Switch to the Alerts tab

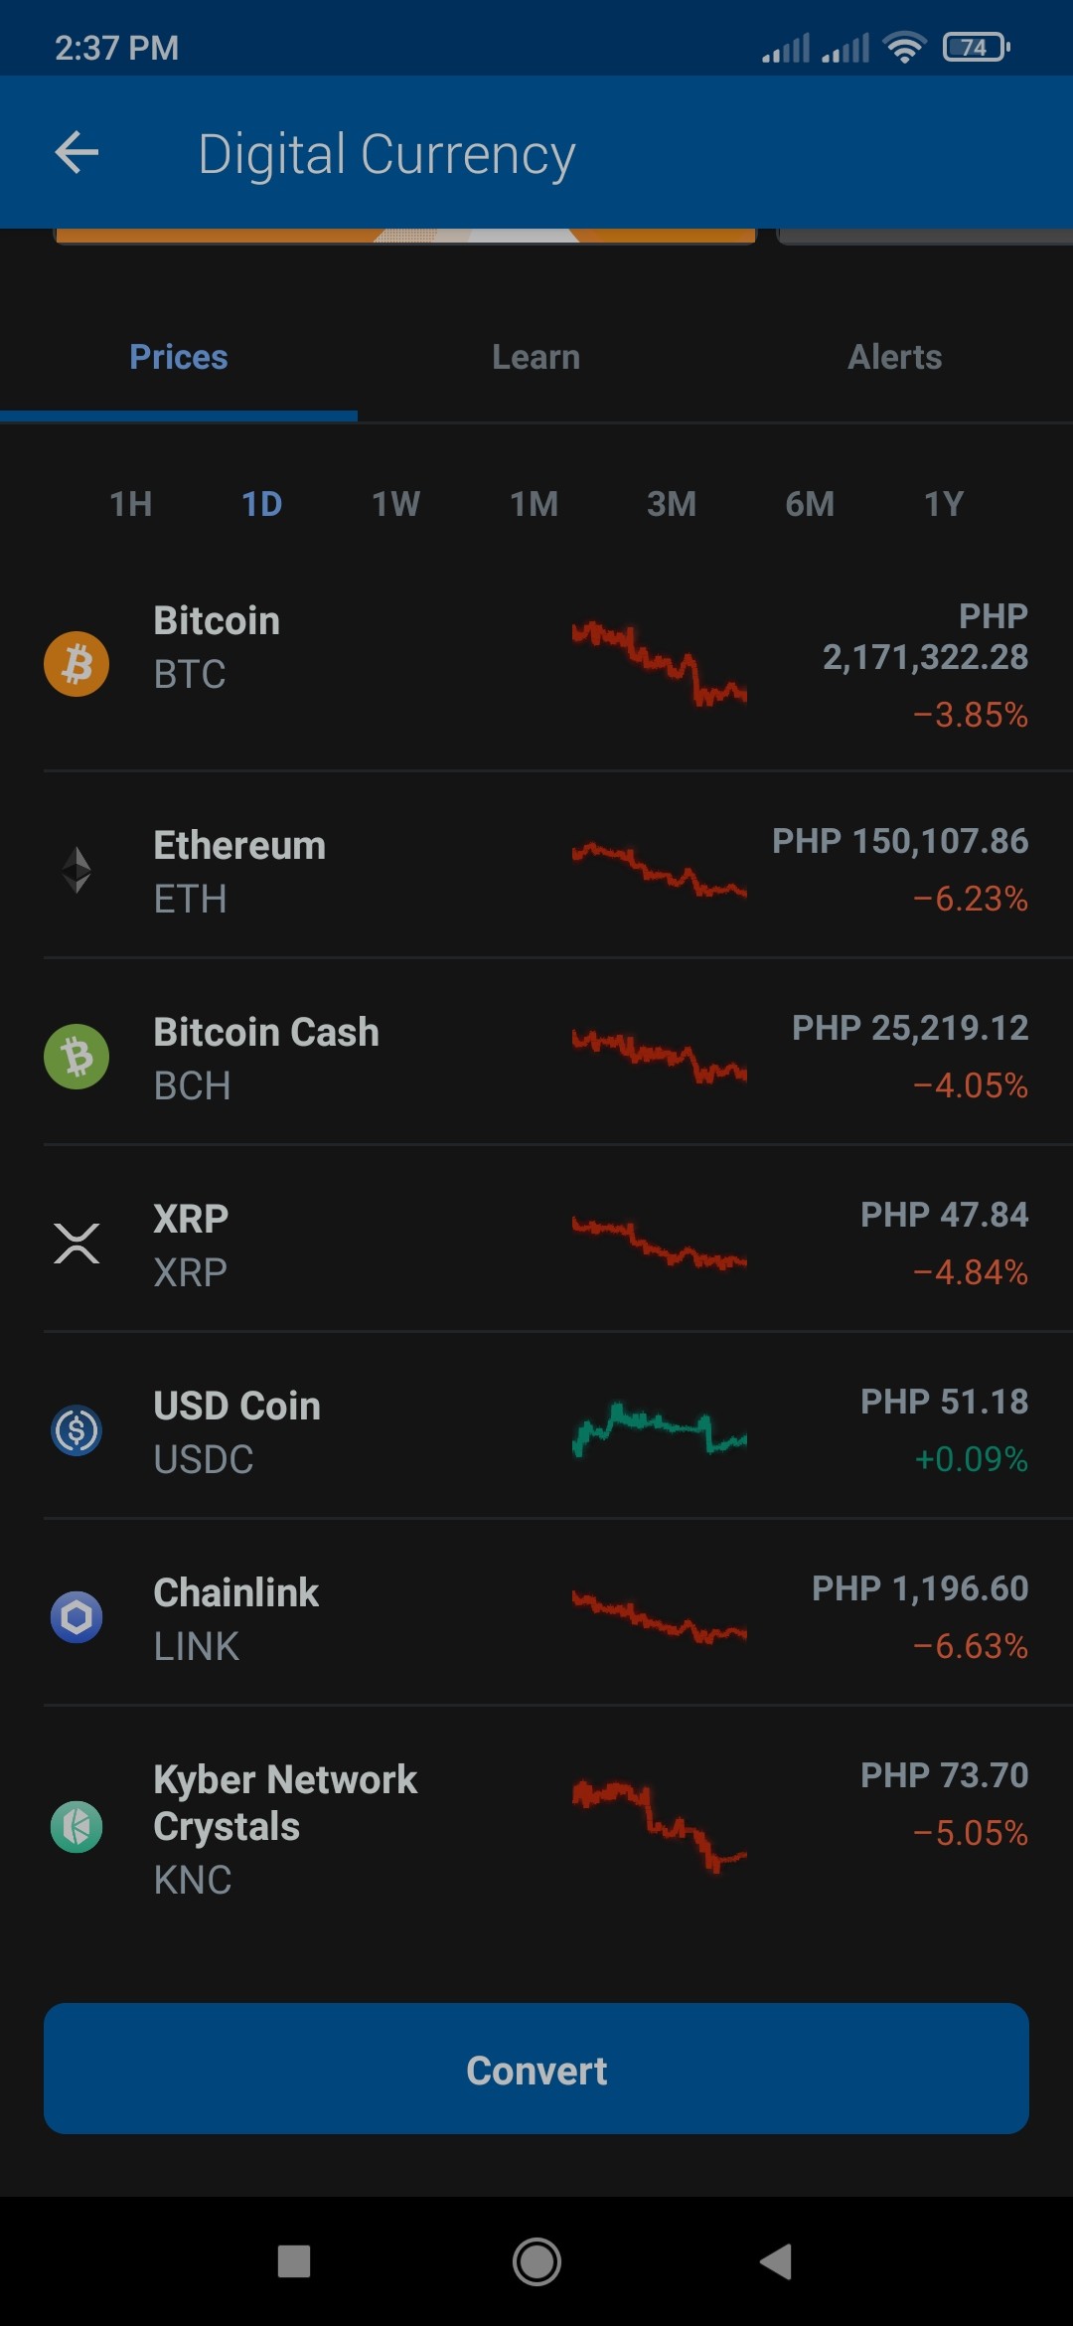(894, 357)
